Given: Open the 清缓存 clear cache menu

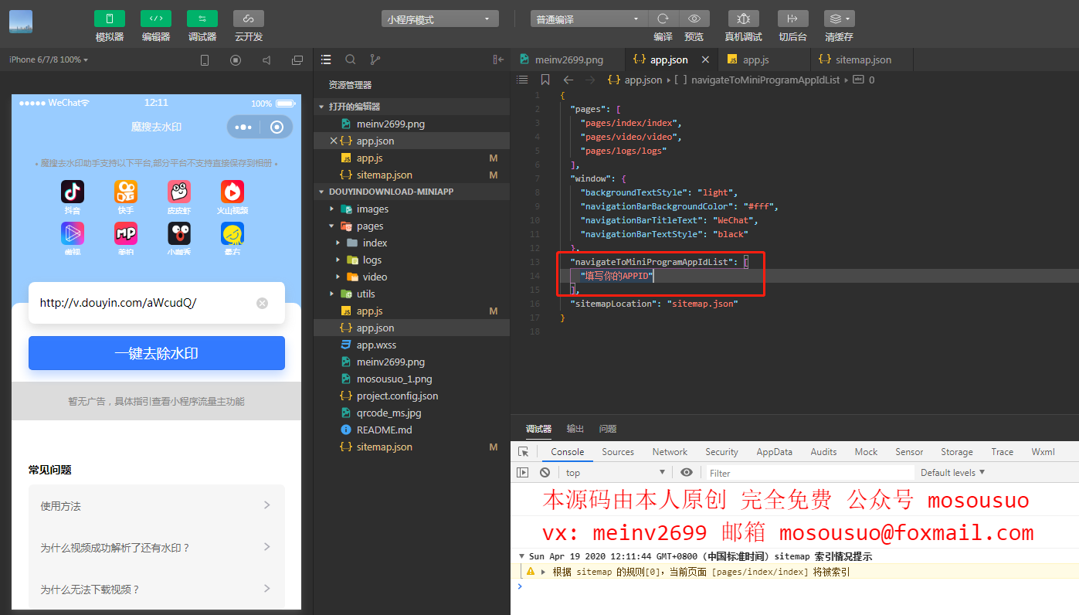Looking at the screenshot, I should 840,19.
